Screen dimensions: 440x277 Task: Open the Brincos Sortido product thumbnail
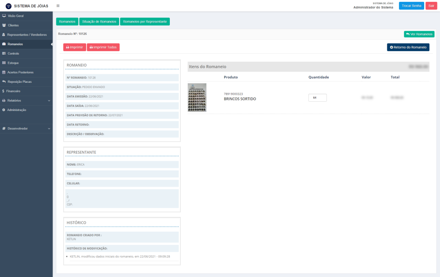[197, 98]
